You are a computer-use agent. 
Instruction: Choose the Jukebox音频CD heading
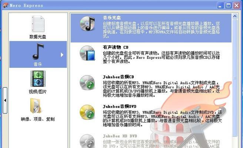pyautogui.click(x=119, y=77)
